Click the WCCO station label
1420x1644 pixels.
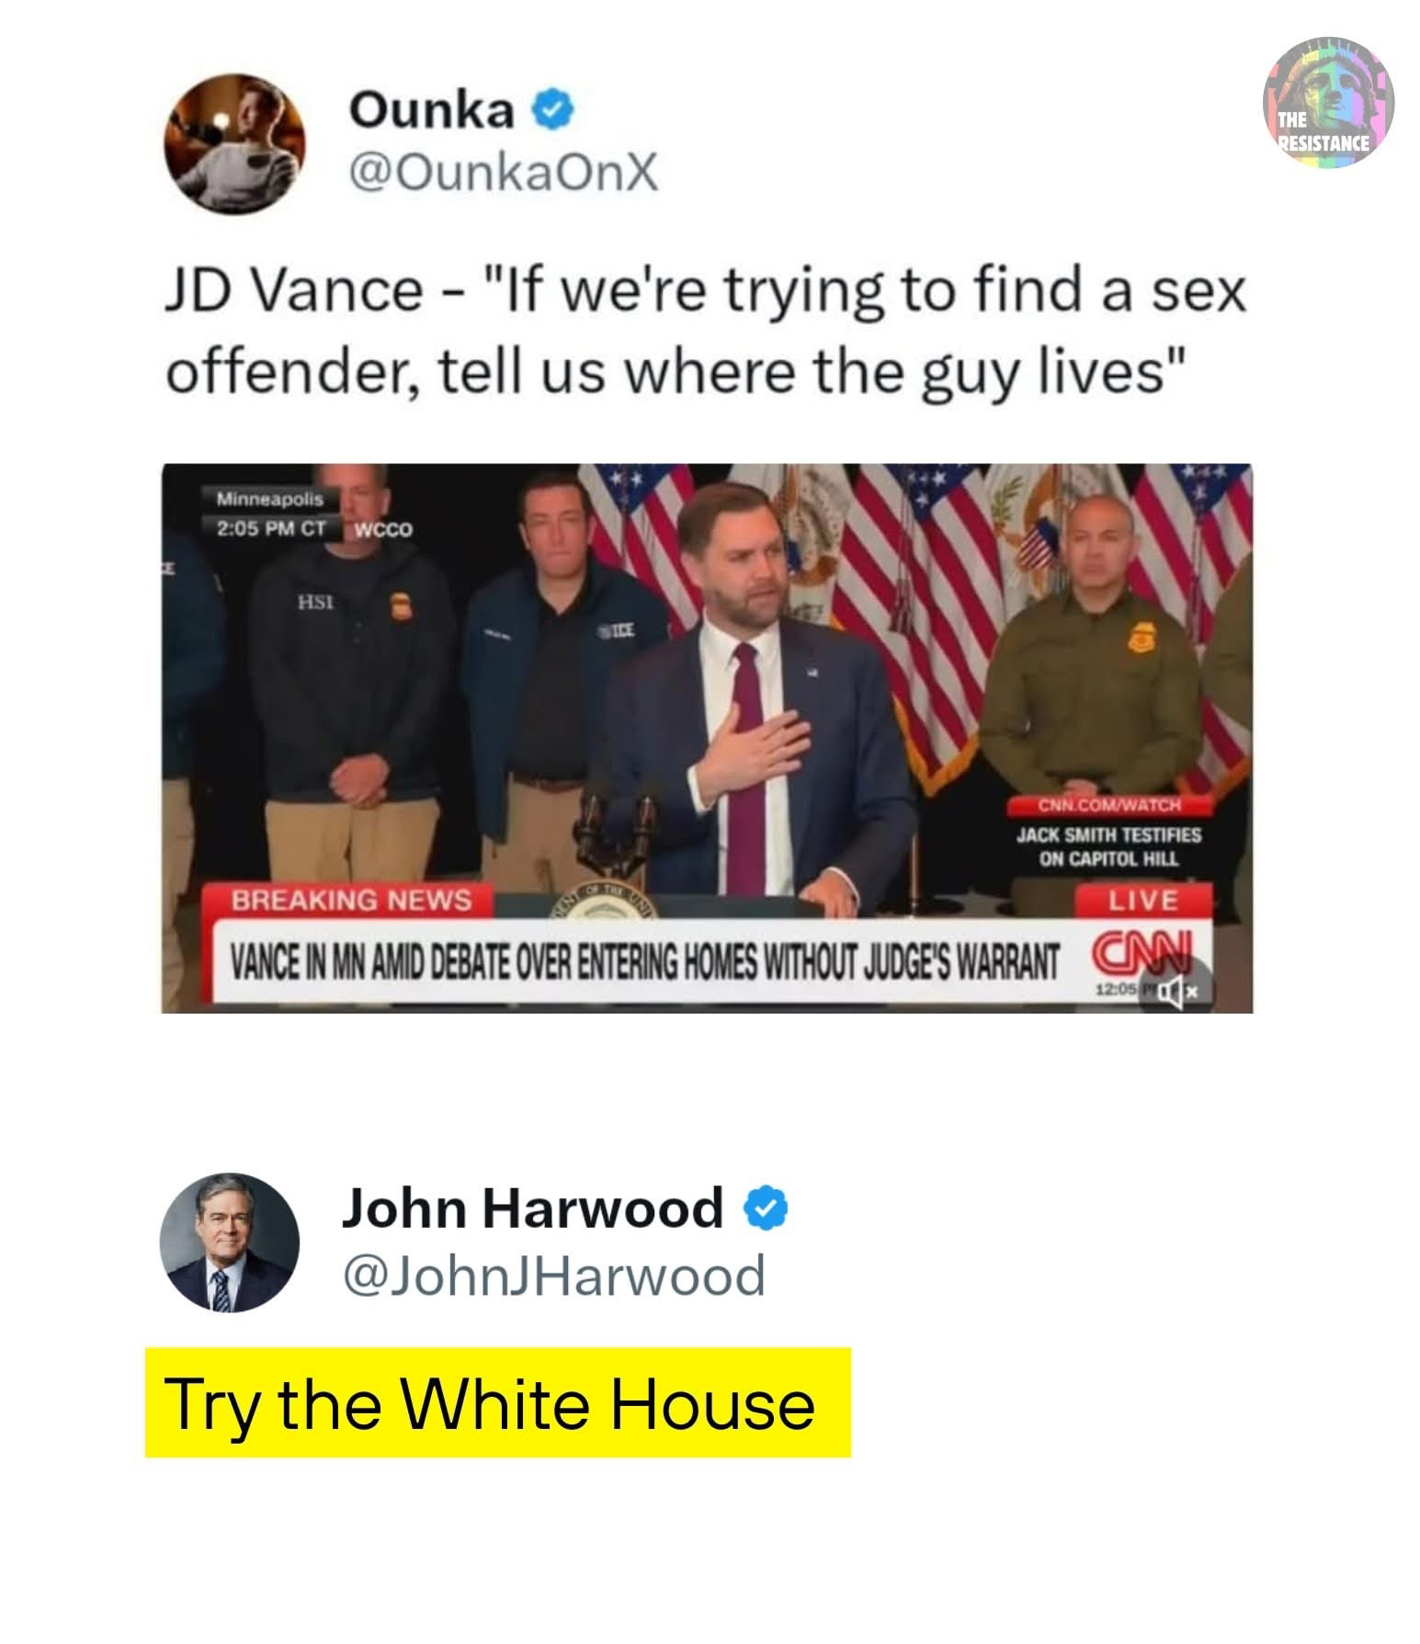click(x=384, y=530)
